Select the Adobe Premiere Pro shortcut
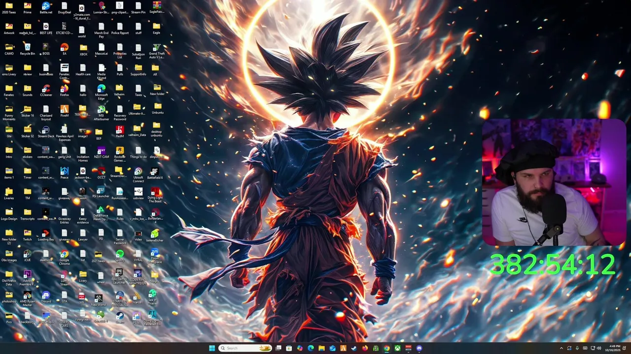631x354 pixels. (28, 278)
